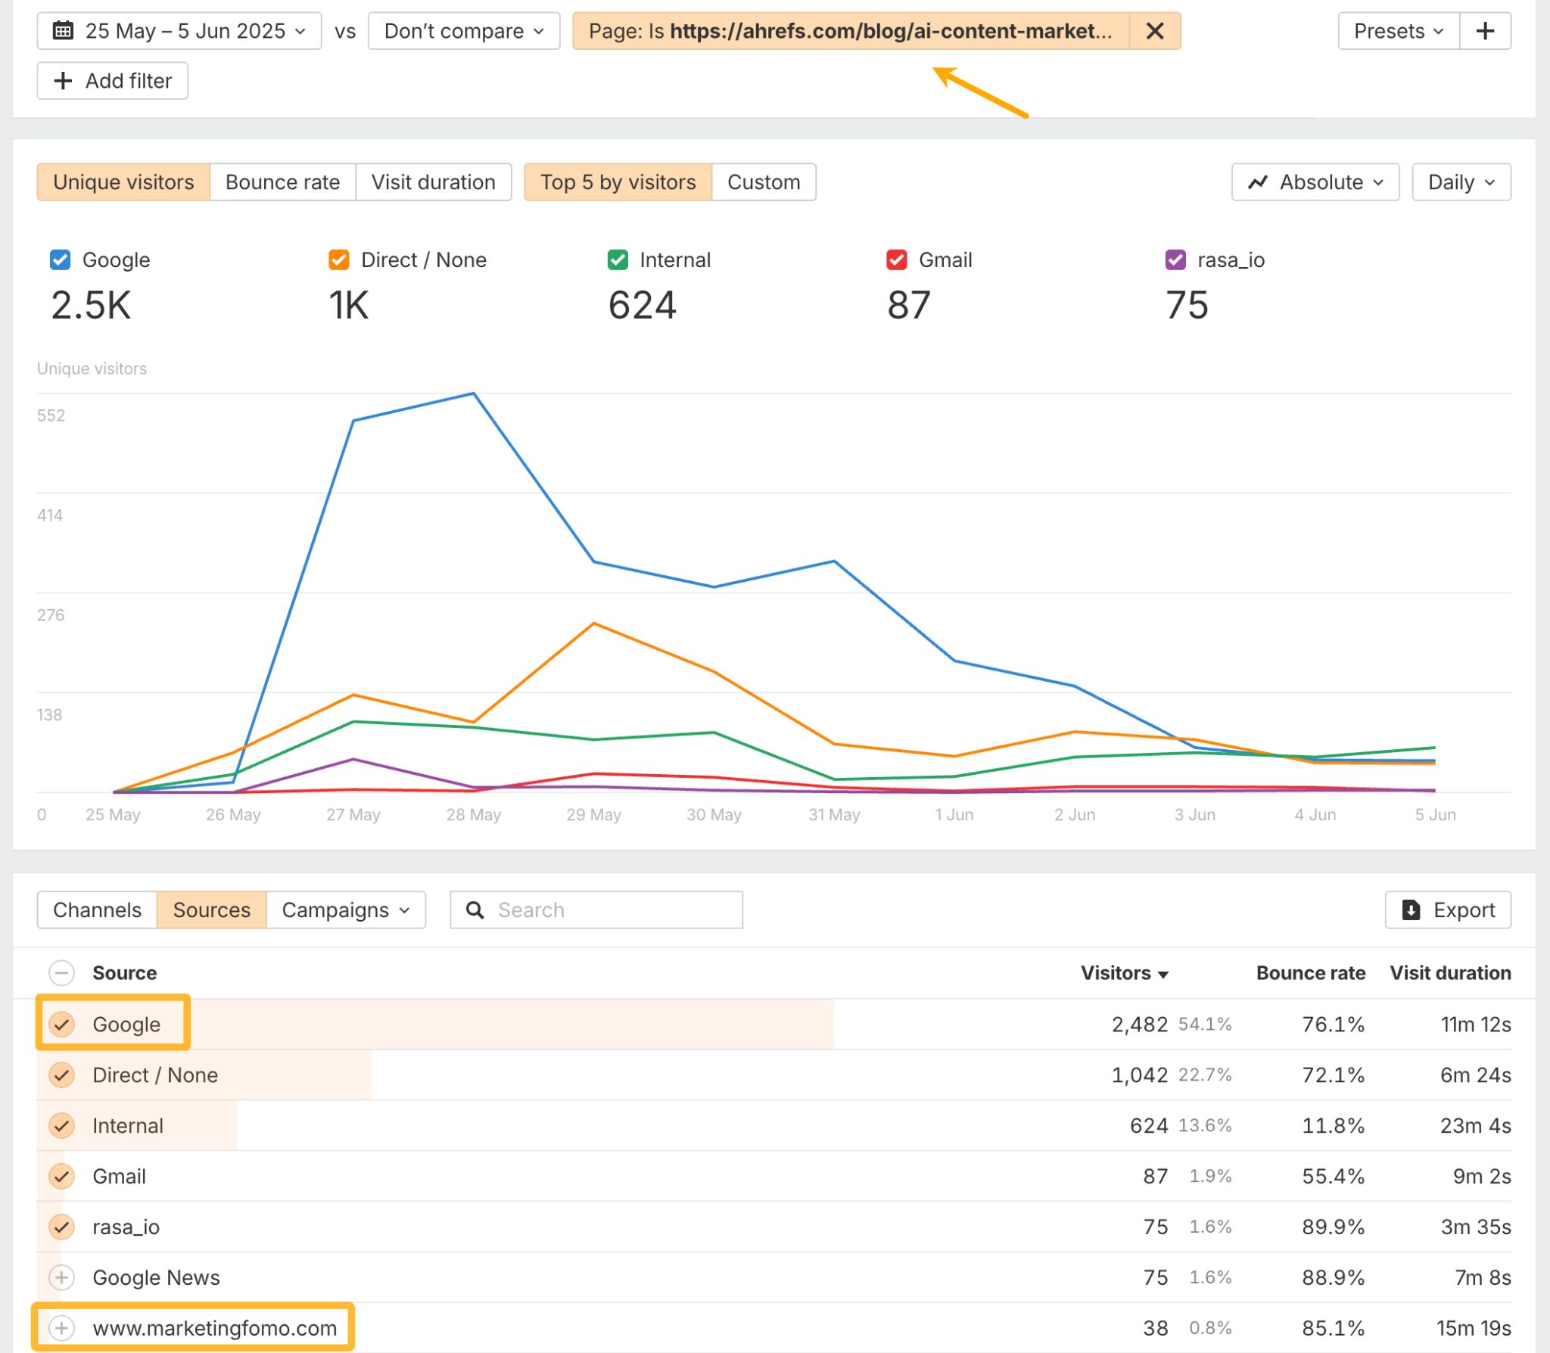1550x1353 pixels.
Task: Click the plus icon next to Presets
Action: tap(1485, 30)
